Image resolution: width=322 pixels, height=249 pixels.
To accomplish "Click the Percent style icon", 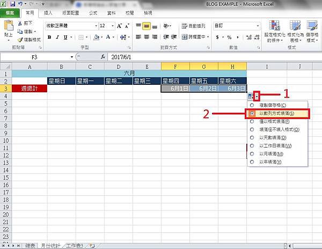I will pyautogui.click(x=229, y=37).
